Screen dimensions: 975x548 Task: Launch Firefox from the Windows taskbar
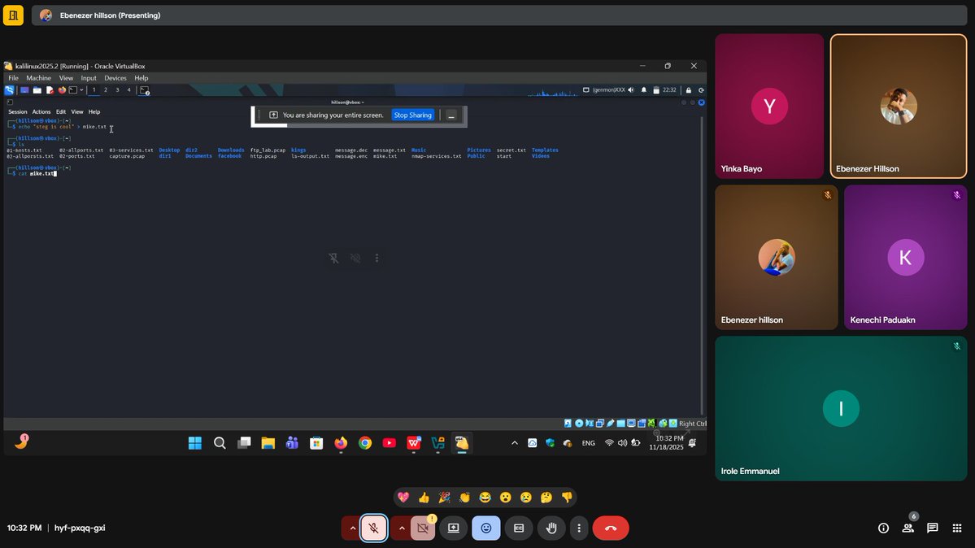[x=340, y=443]
